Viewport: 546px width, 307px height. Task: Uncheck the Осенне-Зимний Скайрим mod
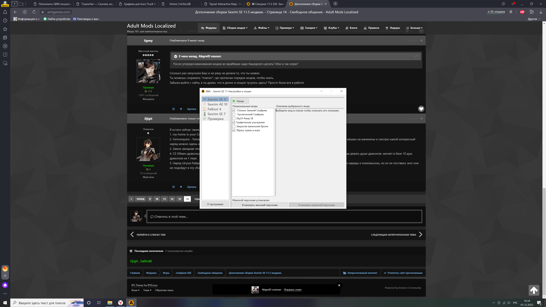pyautogui.click(x=234, y=111)
